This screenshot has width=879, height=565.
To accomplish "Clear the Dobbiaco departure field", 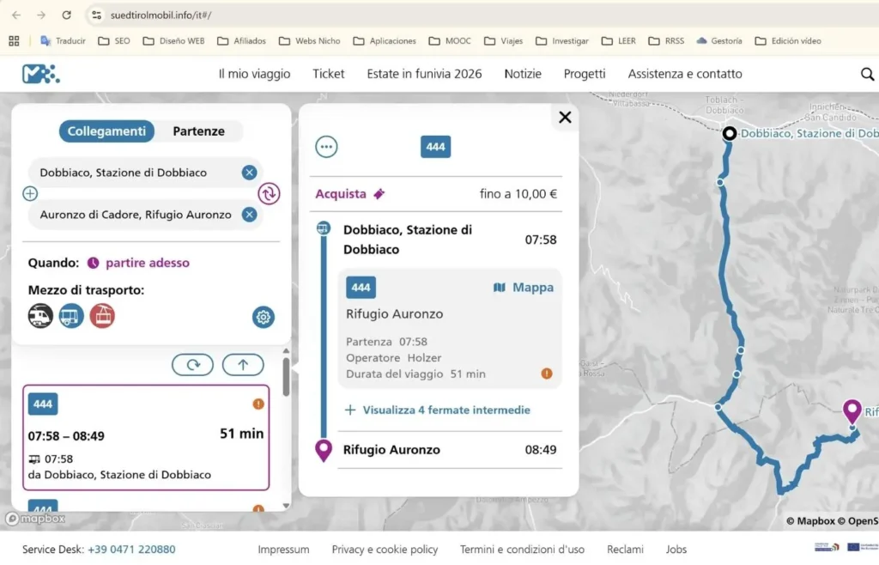I will (250, 173).
